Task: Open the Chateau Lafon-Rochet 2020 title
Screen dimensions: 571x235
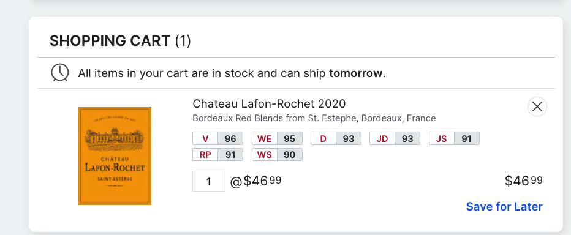Action: pos(269,104)
